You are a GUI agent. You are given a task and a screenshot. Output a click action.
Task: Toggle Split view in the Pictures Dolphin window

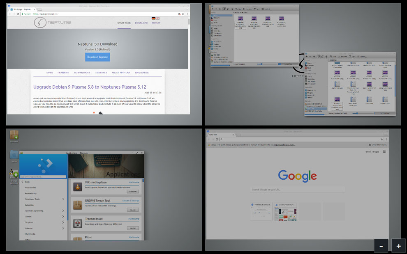(257, 9)
